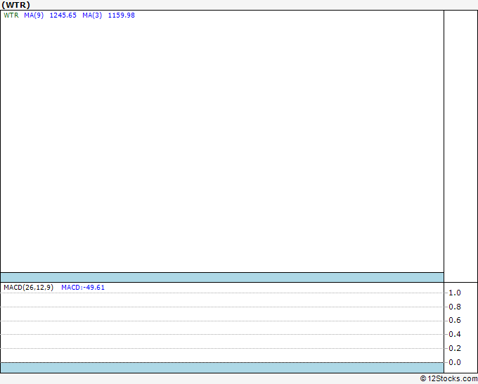478x384 pixels.
Task: Click the (WTR) chart title
Action: pos(16,5)
